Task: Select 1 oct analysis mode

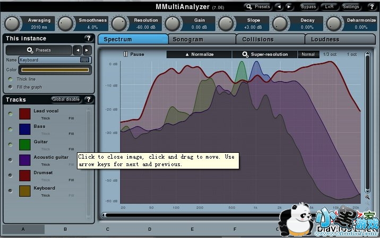Action: 352,54
